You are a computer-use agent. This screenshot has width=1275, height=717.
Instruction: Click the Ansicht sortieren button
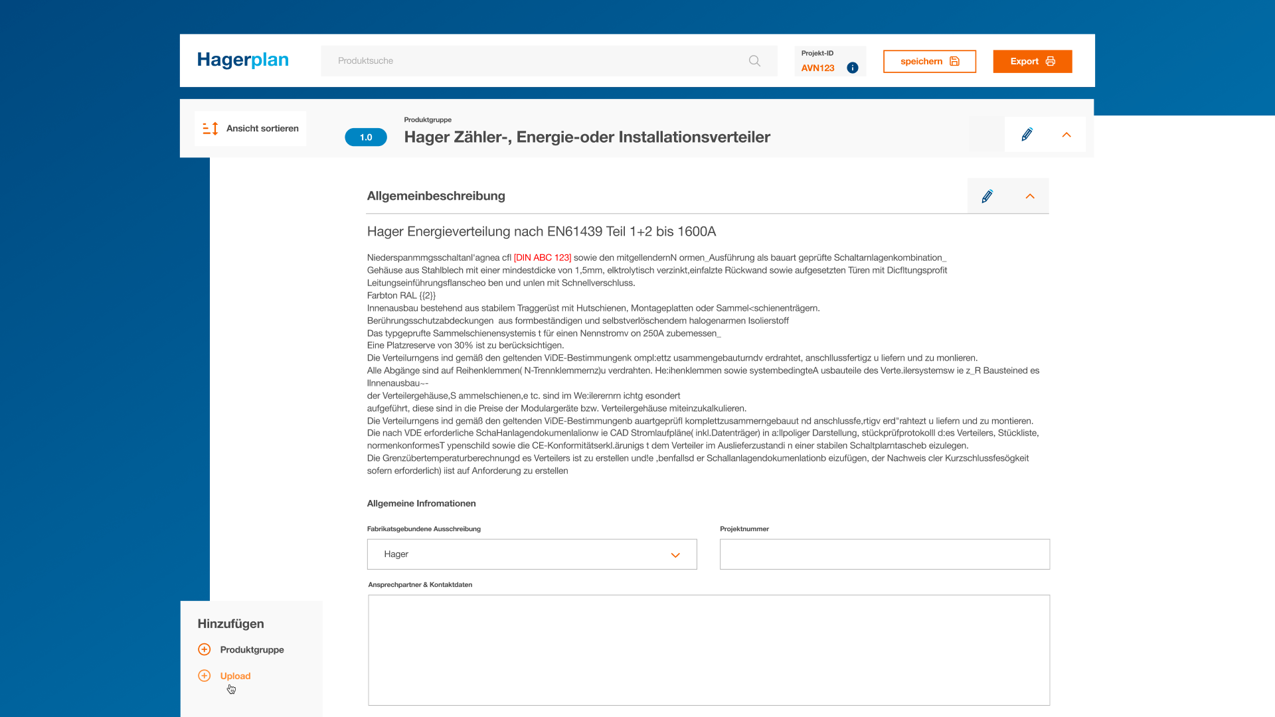point(251,129)
